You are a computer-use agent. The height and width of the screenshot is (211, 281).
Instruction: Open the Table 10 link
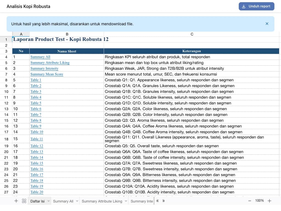pos(37,132)
